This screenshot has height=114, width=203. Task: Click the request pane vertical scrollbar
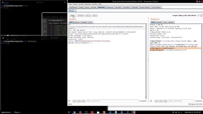[146, 61]
